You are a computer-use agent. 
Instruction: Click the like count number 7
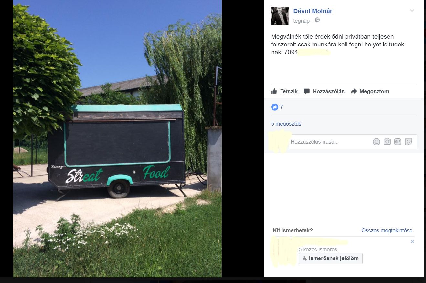(x=282, y=107)
